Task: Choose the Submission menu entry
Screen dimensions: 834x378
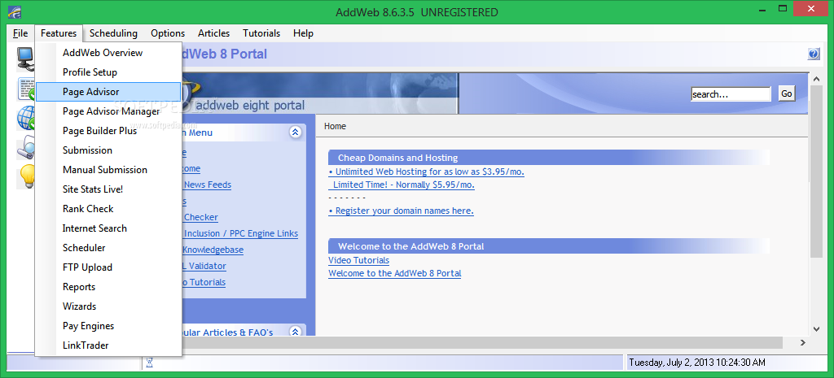Action: pyautogui.click(x=108, y=150)
